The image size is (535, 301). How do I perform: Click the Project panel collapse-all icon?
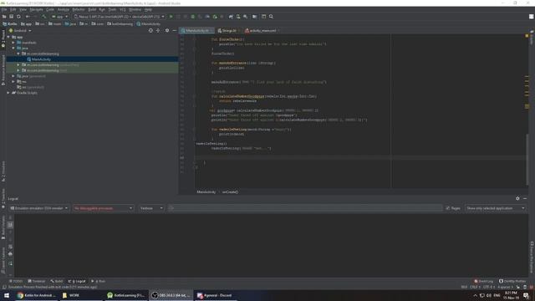(158, 30)
